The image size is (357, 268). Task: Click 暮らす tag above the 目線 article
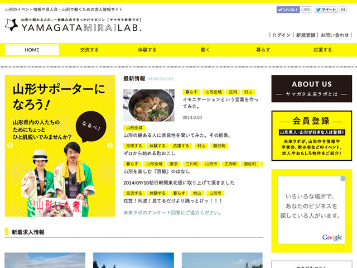132,164
